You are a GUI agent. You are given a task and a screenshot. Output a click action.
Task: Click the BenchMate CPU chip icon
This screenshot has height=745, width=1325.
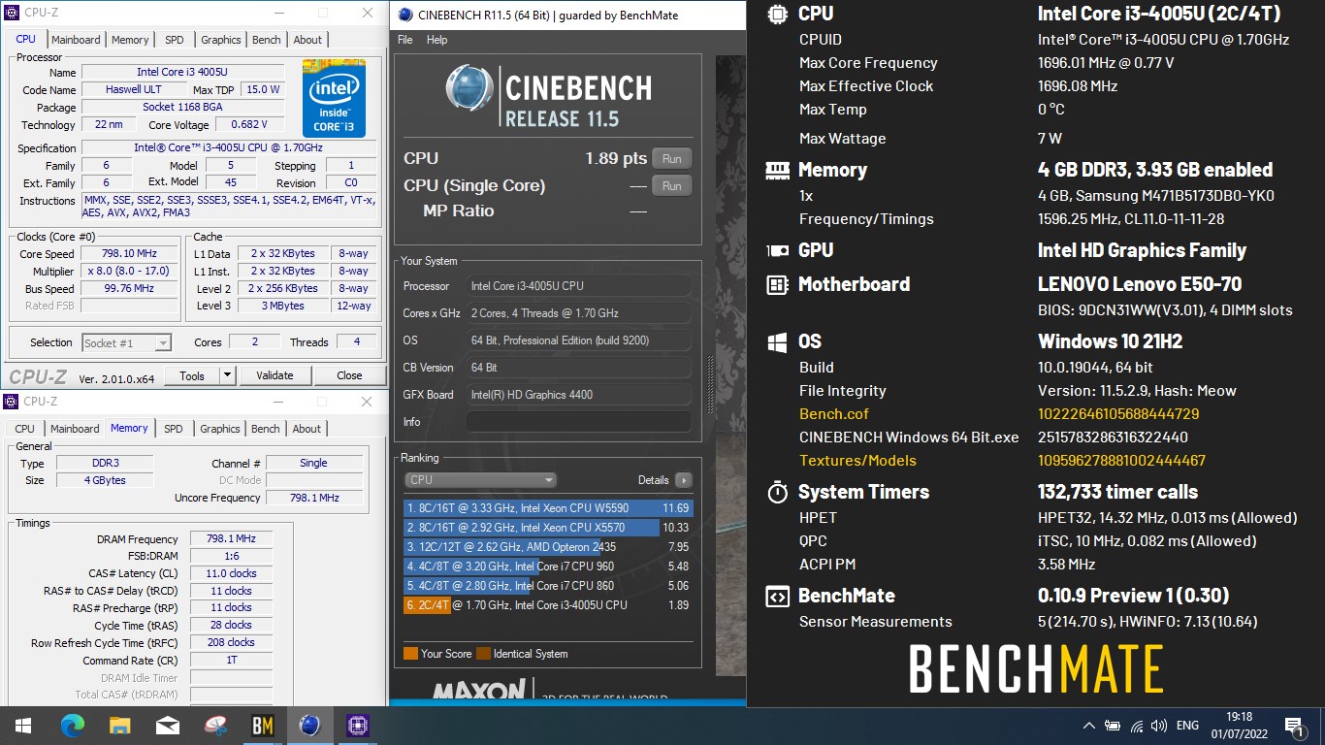pyautogui.click(x=777, y=14)
